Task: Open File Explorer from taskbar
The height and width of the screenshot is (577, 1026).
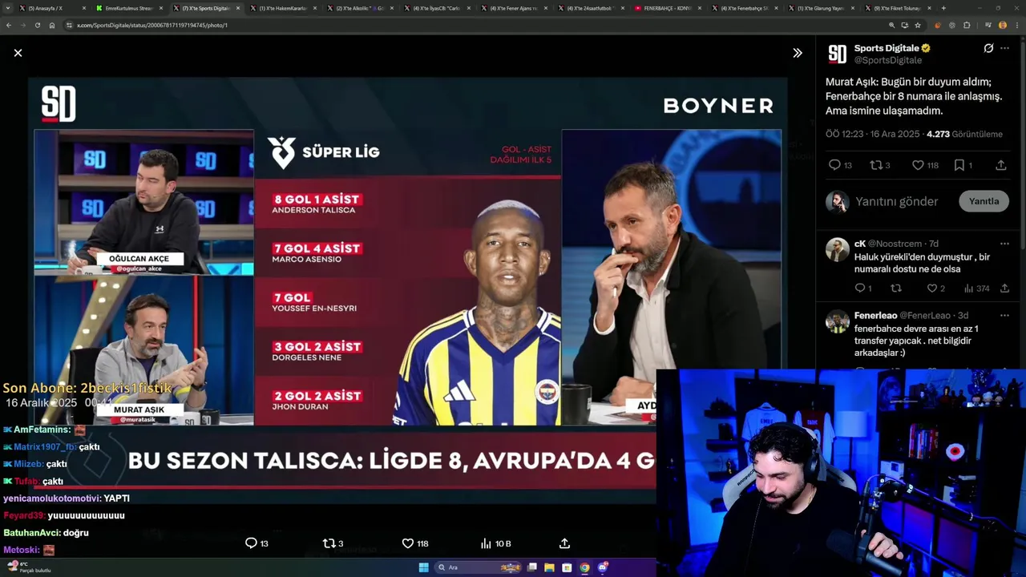Action: 549,567
